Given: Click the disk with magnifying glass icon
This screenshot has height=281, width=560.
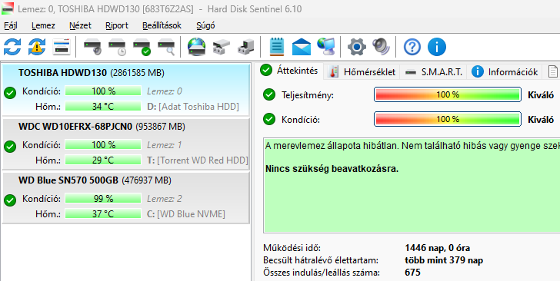Looking at the screenshot, I should (166, 47).
